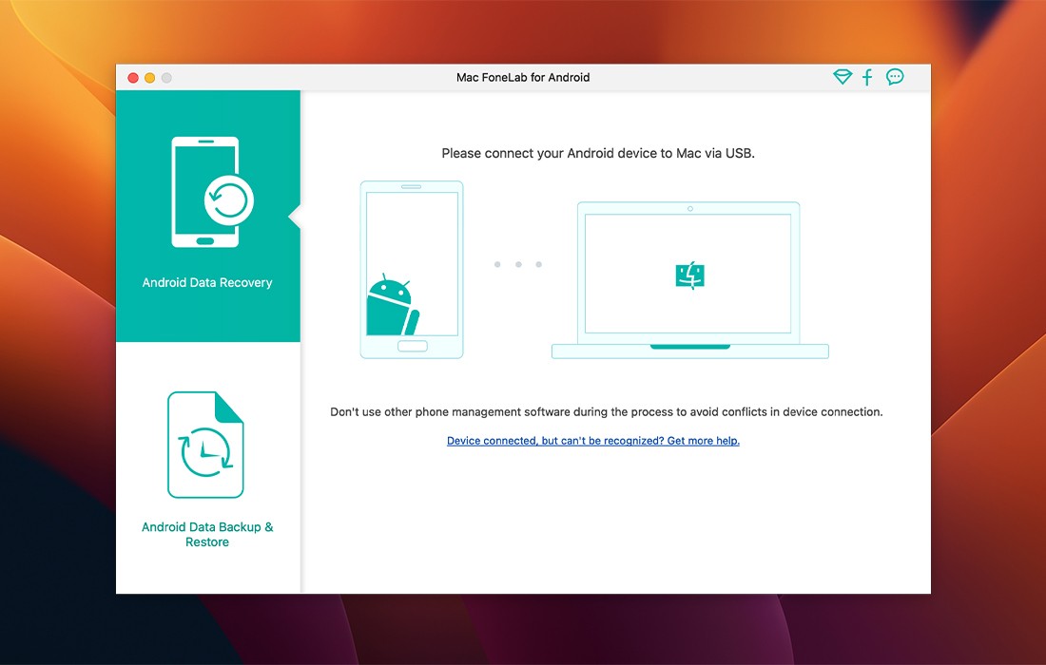Minimize the window with the yellow button
The width and height of the screenshot is (1046, 665).
[x=149, y=78]
